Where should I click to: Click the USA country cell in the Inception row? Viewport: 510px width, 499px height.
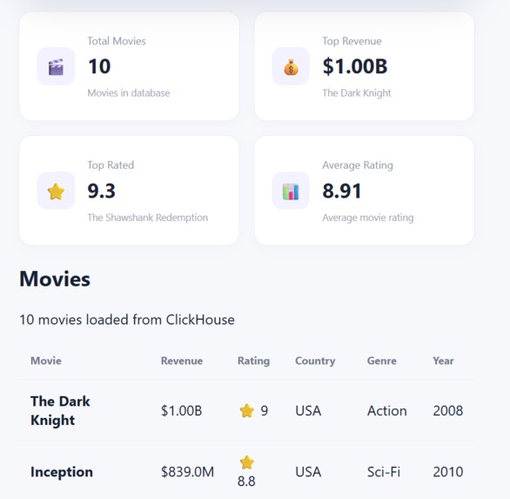[x=308, y=472]
